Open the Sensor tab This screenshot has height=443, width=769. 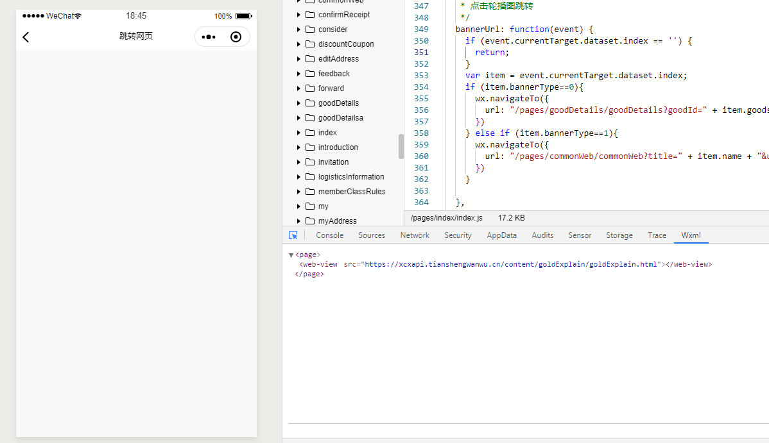580,235
